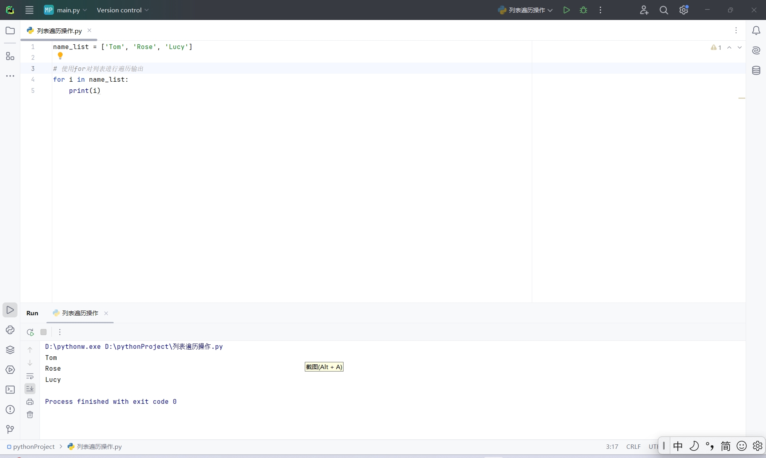
Task: Run the current script with green play
Action: click(x=566, y=10)
